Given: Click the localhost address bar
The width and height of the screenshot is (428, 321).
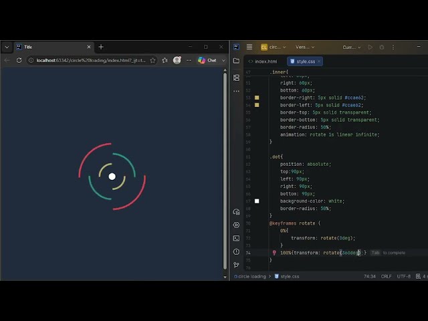Looking at the screenshot, I should point(91,60).
